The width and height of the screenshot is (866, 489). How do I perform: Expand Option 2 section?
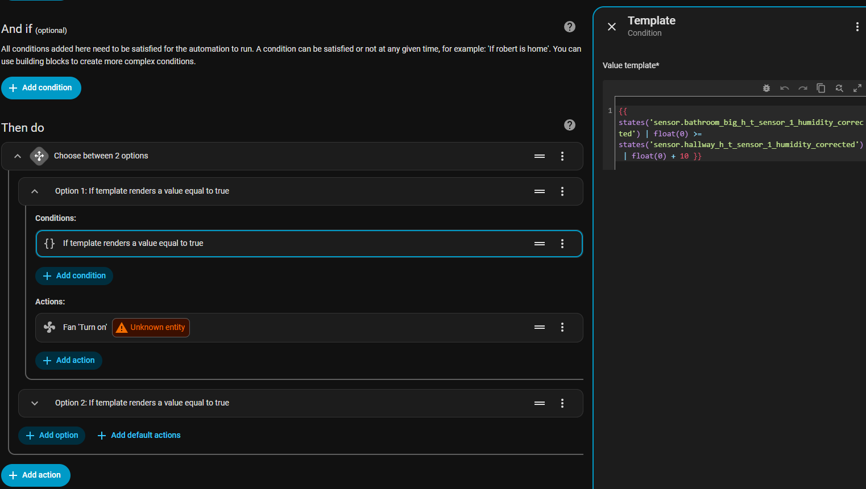35,403
